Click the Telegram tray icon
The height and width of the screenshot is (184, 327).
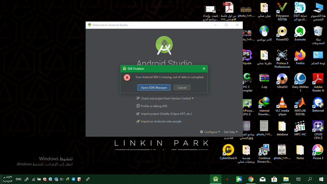pos(74,179)
